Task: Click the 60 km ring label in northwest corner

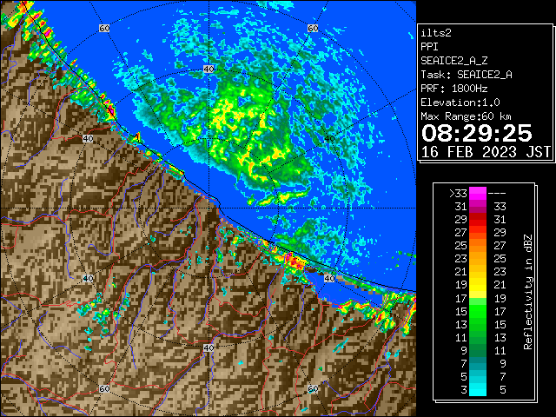Action: point(104,28)
